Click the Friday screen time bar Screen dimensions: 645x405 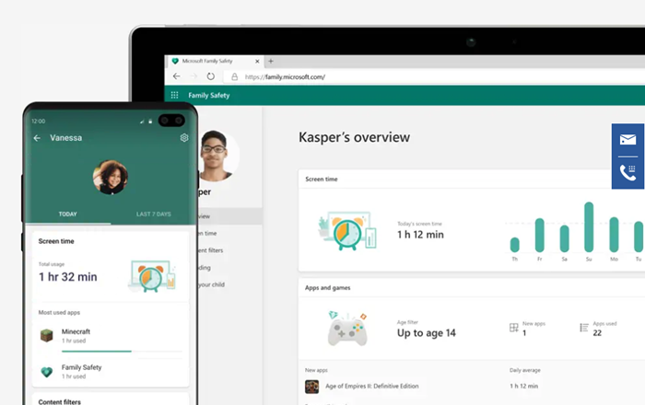pos(540,235)
